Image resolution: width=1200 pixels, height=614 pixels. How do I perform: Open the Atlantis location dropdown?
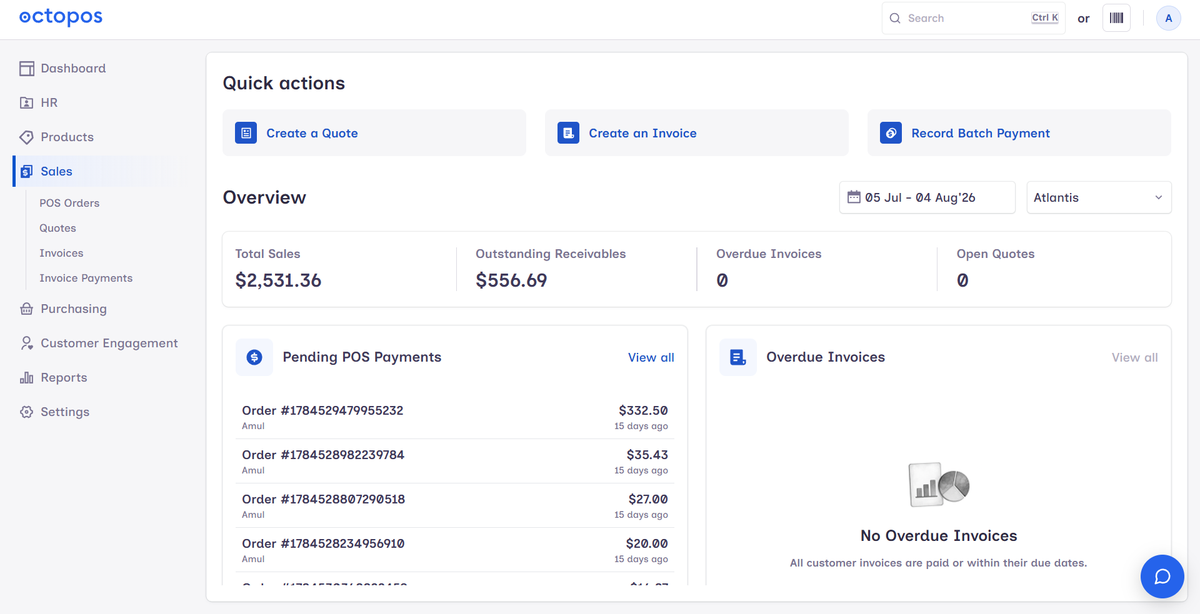tap(1099, 197)
